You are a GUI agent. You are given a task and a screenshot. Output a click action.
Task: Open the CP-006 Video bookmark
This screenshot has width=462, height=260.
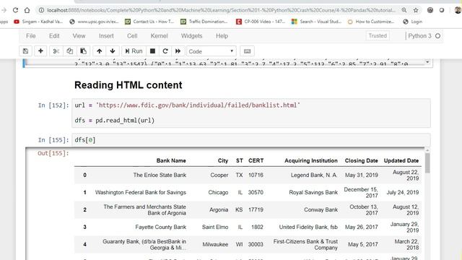click(x=261, y=22)
